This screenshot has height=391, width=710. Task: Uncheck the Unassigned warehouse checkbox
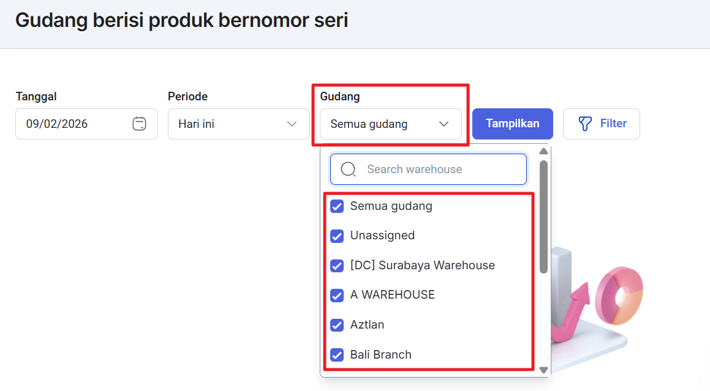point(337,236)
